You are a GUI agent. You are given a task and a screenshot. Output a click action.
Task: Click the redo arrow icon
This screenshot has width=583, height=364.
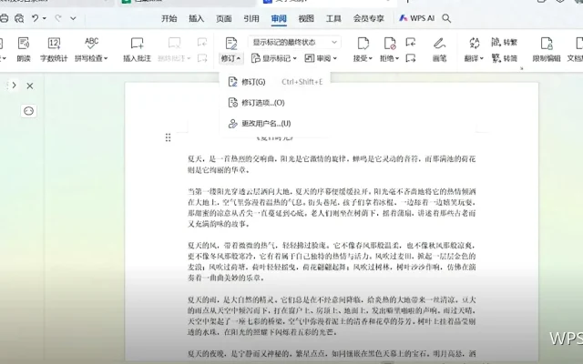click(x=58, y=18)
